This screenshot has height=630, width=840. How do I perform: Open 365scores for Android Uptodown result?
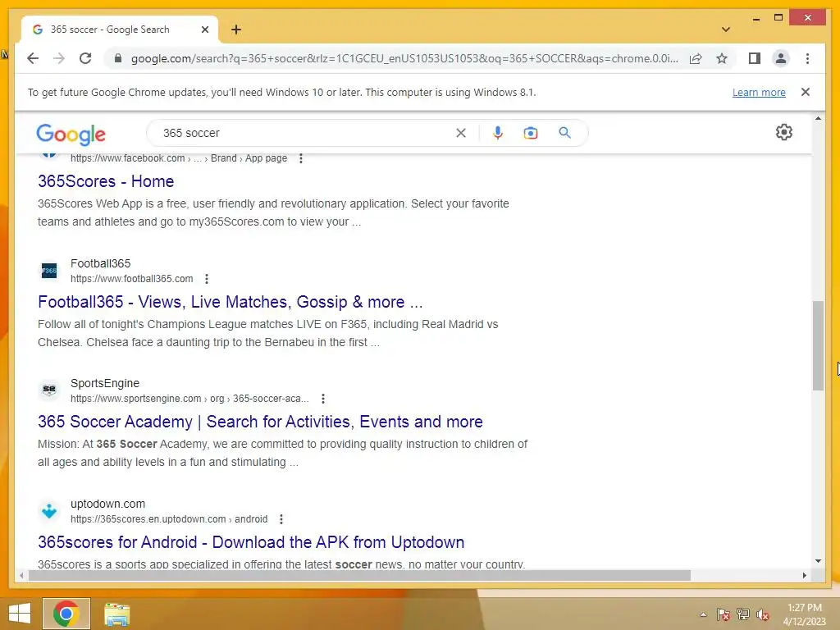(x=251, y=542)
